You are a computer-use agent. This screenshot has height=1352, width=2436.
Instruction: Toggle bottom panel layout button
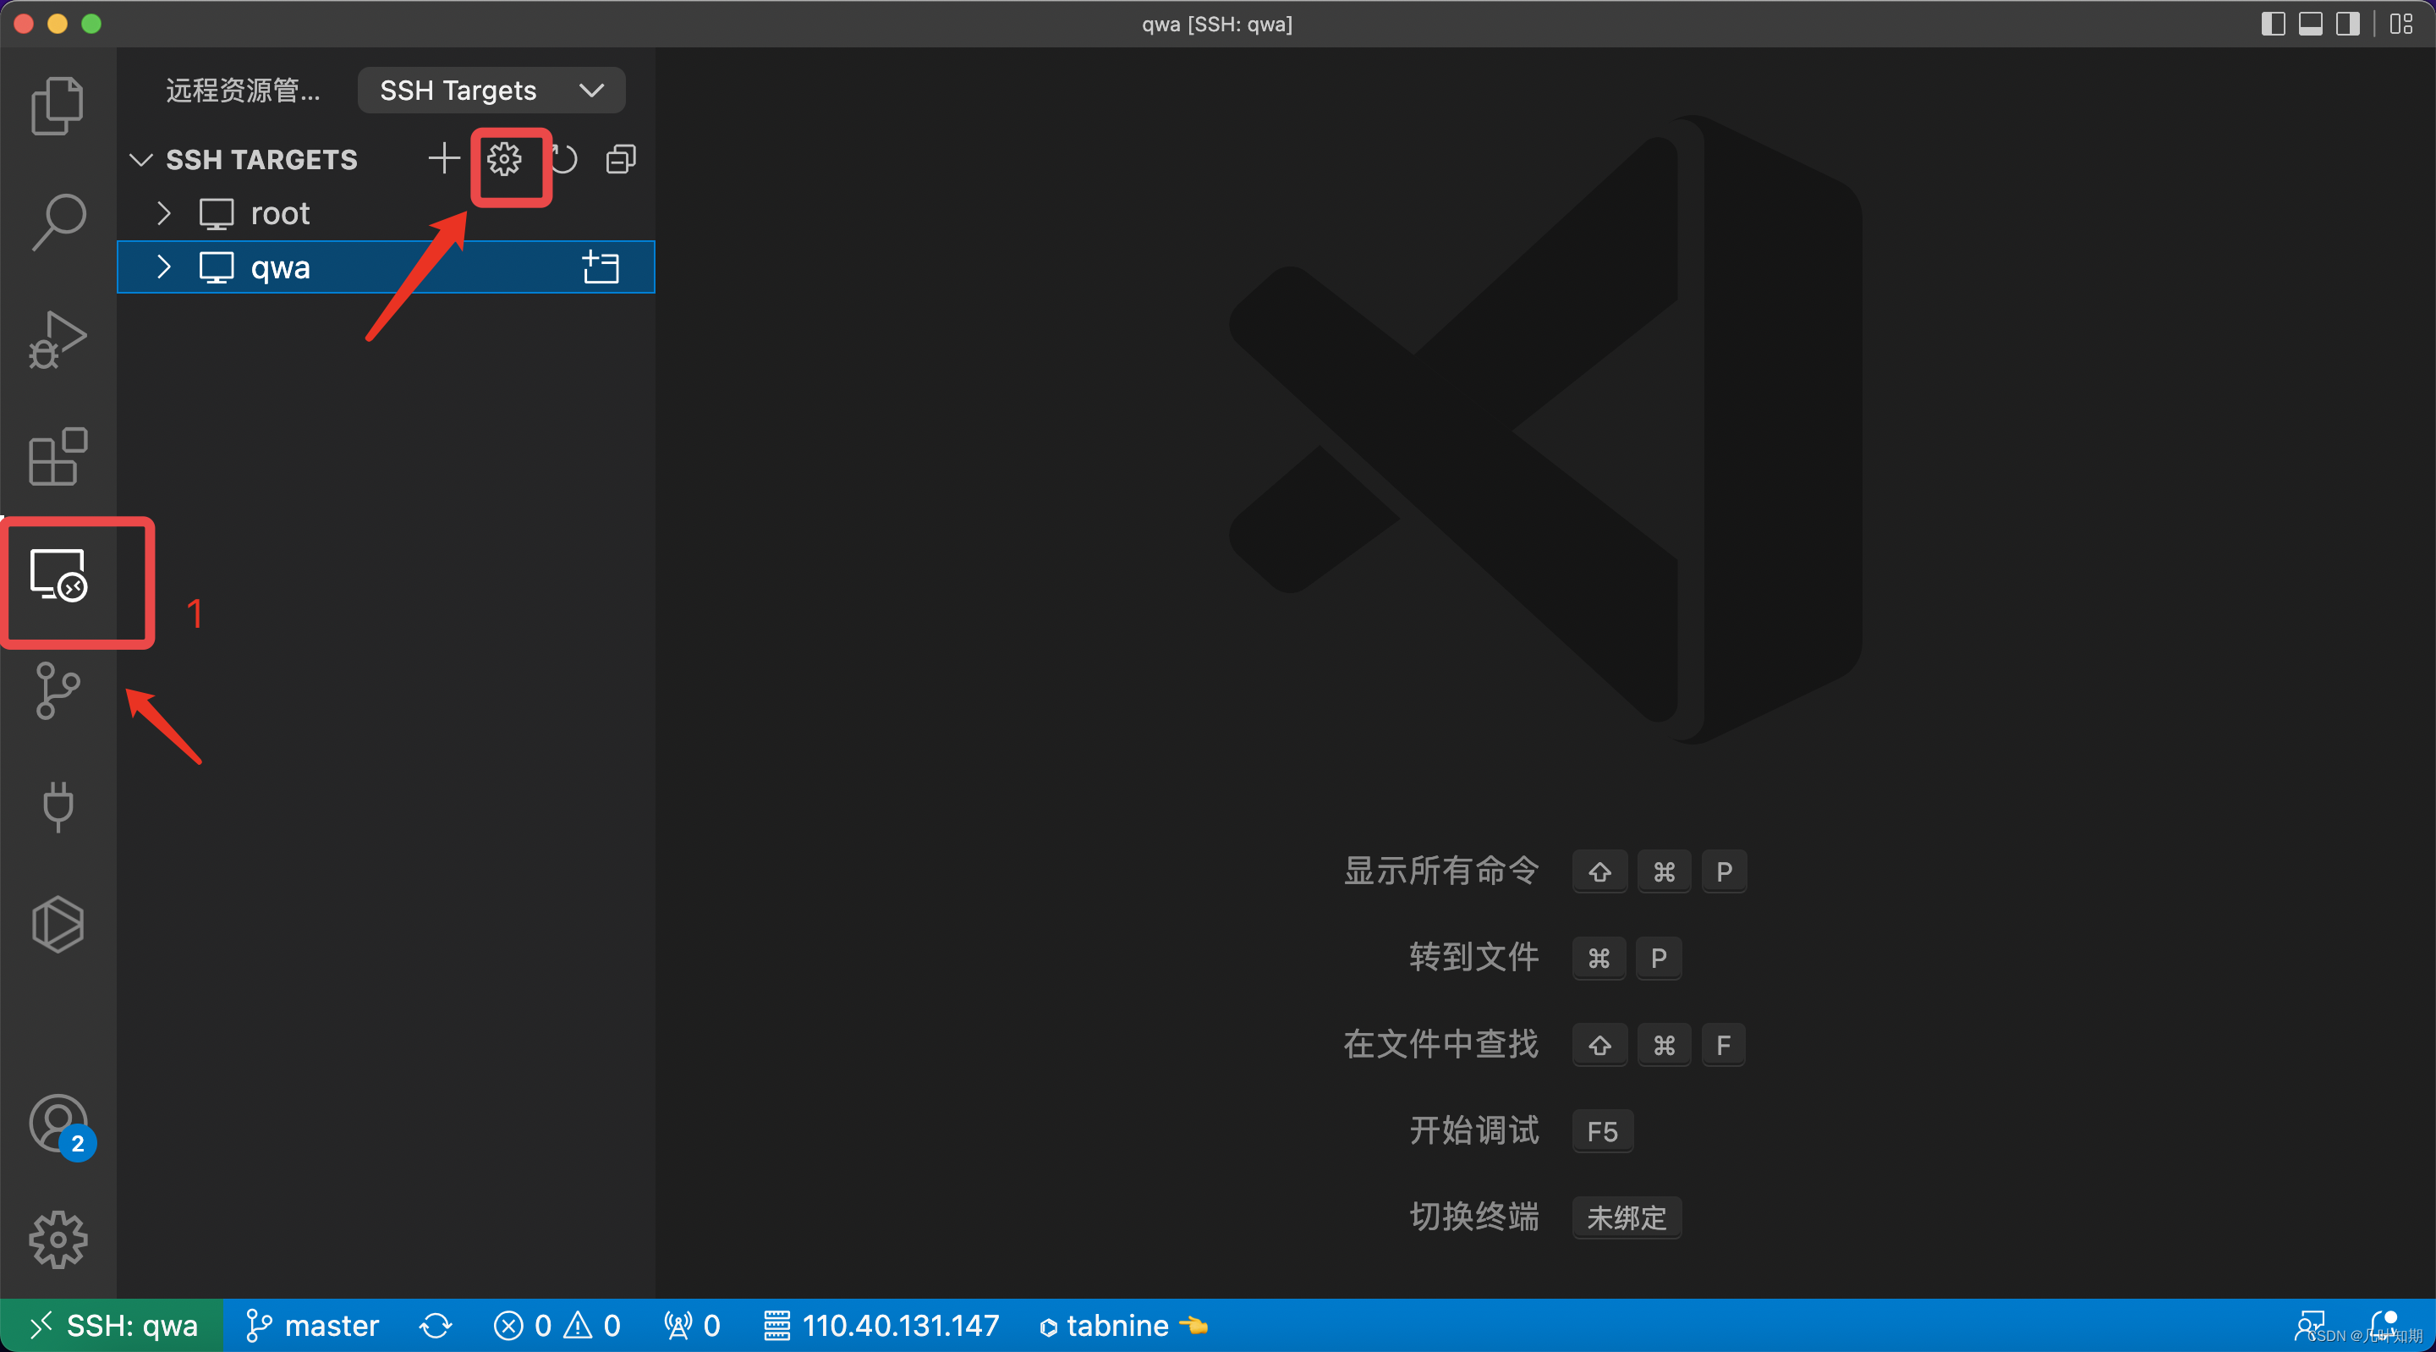coord(2310,24)
